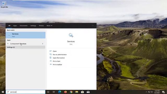Switch to the Apps search tab
Image resolution: width=167 pixels, height=94 pixels.
pyautogui.click(x=15, y=26)
